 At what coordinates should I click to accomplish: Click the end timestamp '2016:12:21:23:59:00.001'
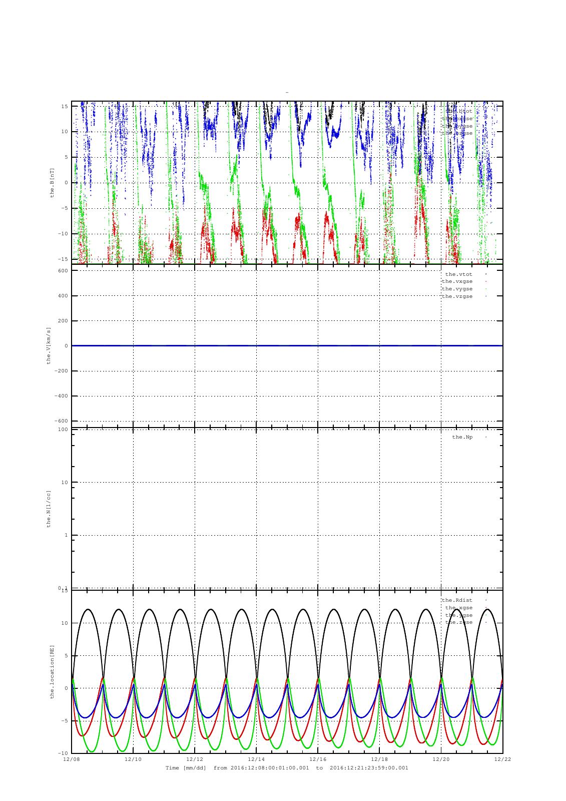369,768
